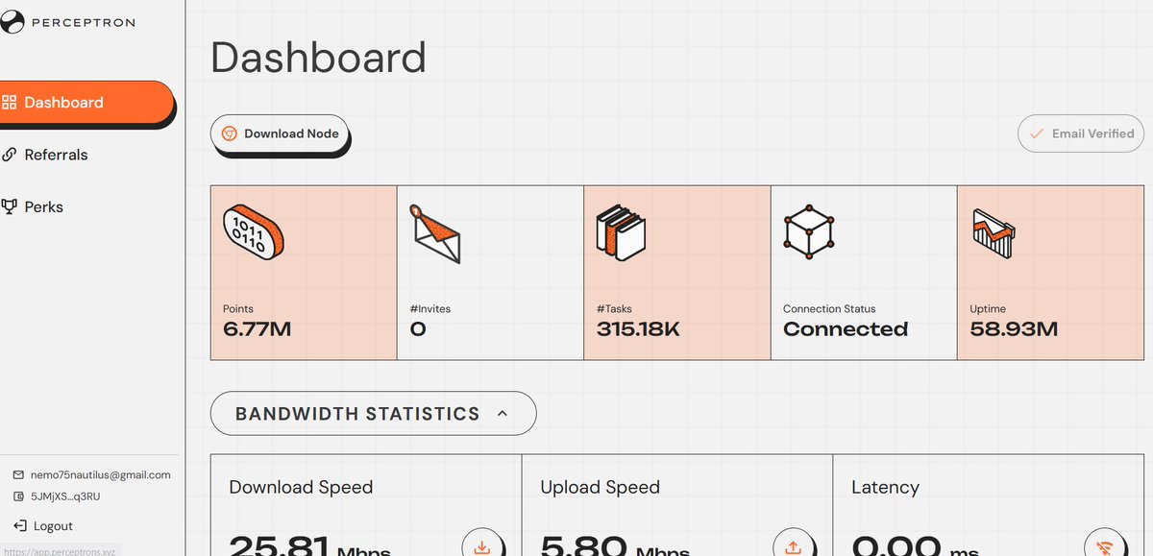The width and height of the screenshot is (1153, 556).
Task: Collapse the Bandwidth Statistics section
Action: click(373, 414)
